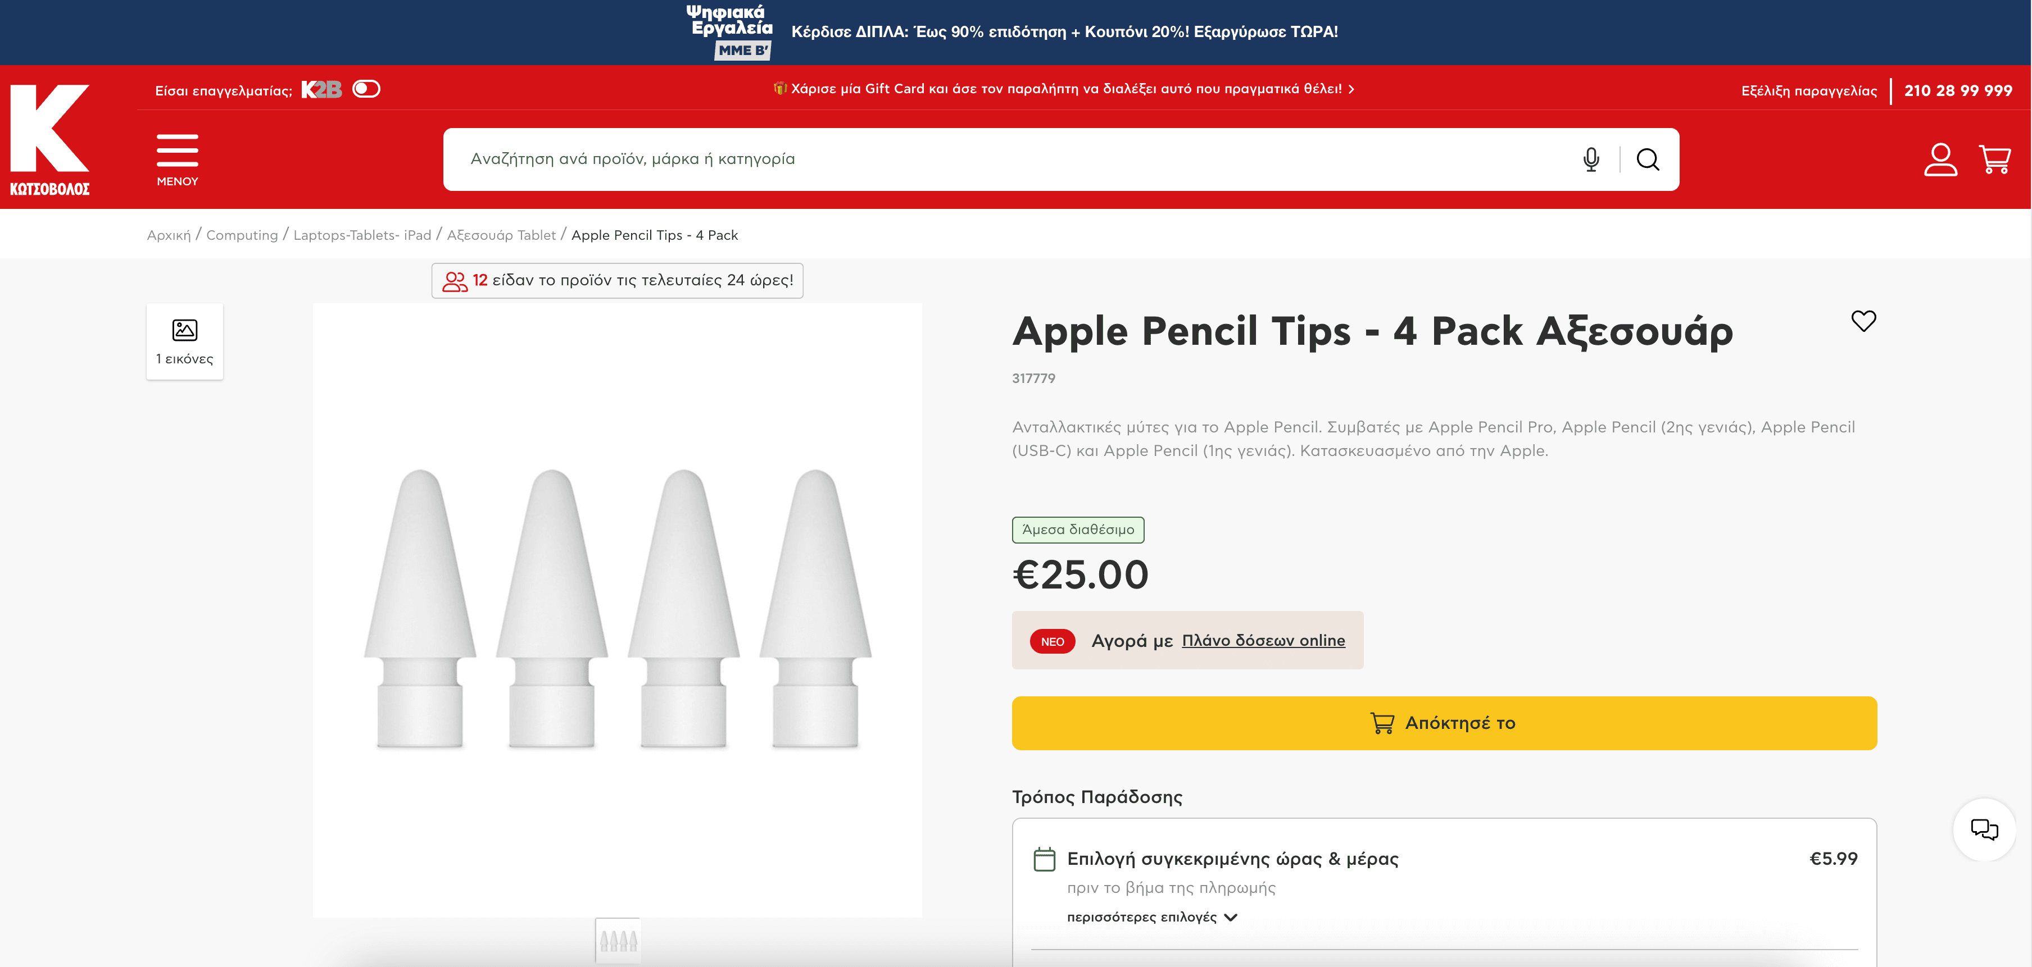
Task: Toggle the K2B professional switch
Action: pyautogui.click(x=366, y=89)
